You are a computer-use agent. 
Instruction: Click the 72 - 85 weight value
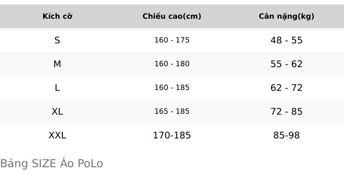click(x=286, y=111)
